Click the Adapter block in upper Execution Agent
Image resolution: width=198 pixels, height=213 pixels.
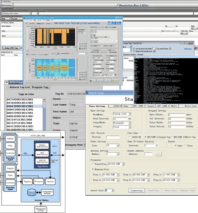pyautogui.click(x=10, y=138)
